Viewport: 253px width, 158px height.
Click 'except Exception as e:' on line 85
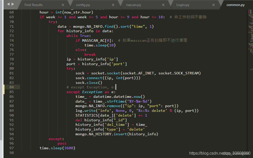[91, 92]
